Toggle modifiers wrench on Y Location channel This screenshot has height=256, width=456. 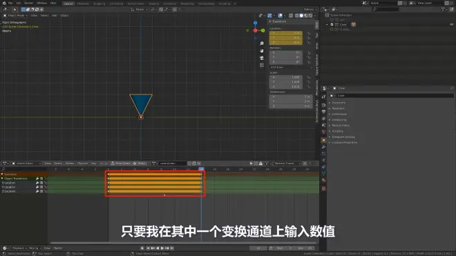pyautogui.click(x=37, y=187)
